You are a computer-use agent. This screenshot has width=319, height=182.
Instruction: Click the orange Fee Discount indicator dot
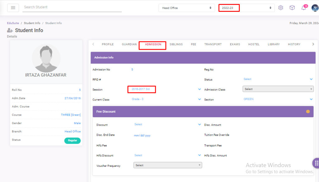pyautogui.click(x=308, y=111)
